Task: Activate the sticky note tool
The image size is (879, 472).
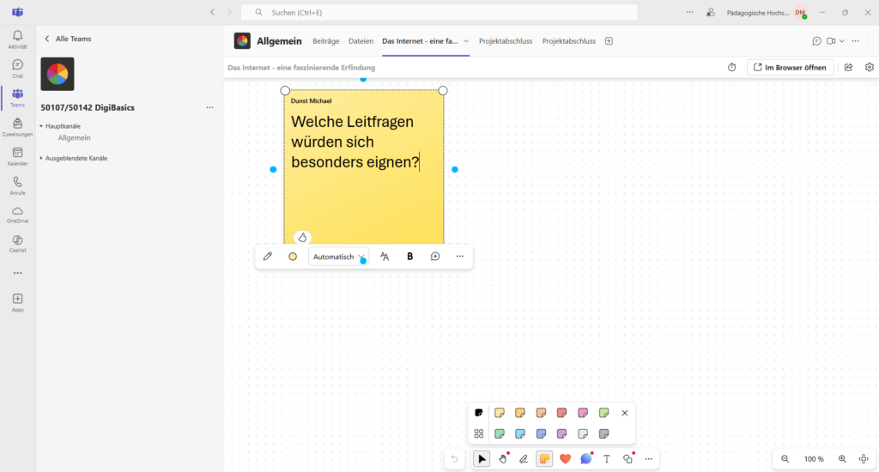Action: tap(544, 459)
